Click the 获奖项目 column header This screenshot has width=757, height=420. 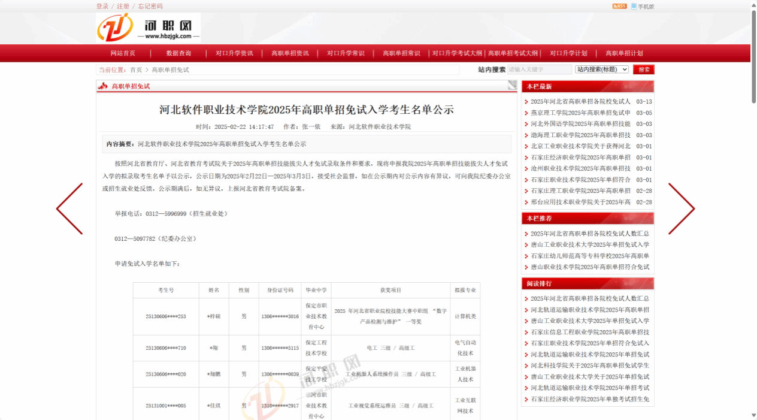point(390,290)
